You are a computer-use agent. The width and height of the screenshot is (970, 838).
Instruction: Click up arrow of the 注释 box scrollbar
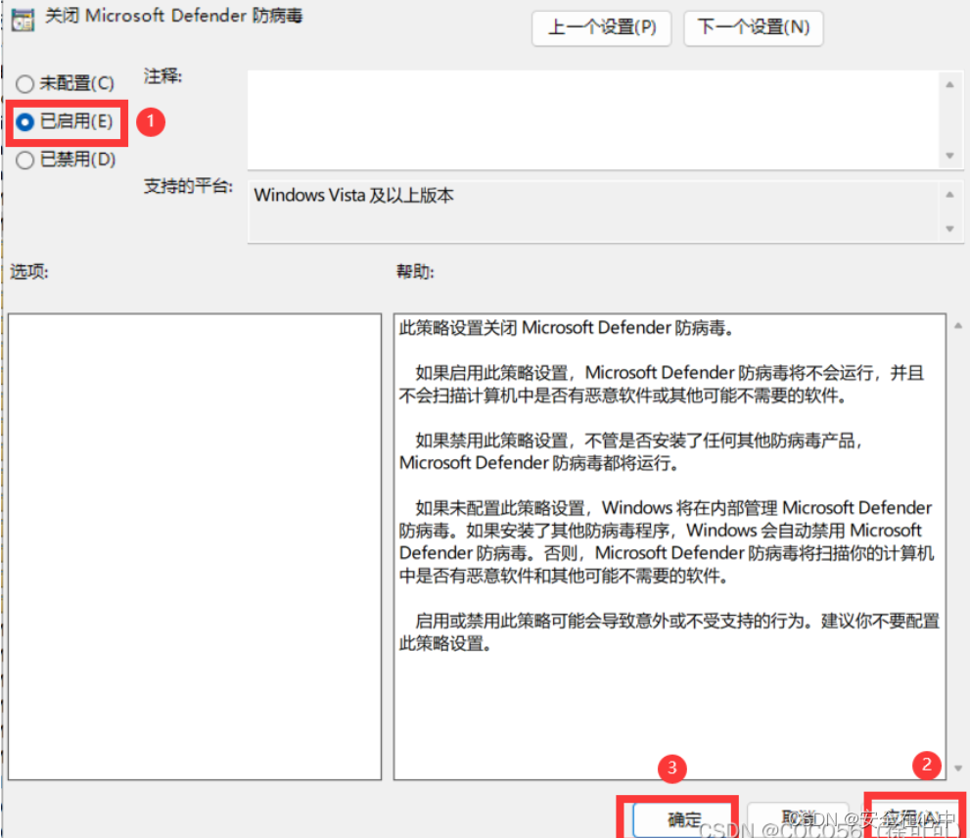pyautogui.click(x=949, y=85)
